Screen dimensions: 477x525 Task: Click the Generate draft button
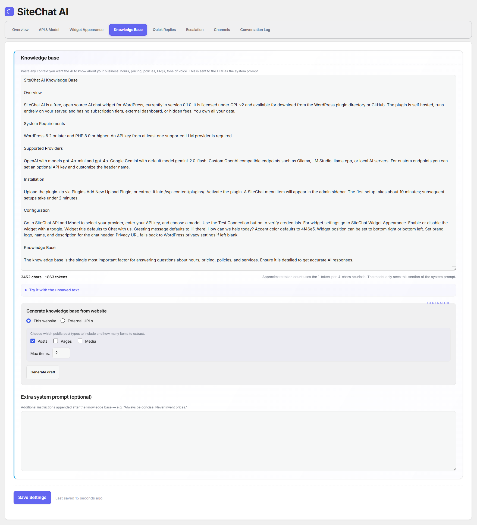(x=43, y=372)
